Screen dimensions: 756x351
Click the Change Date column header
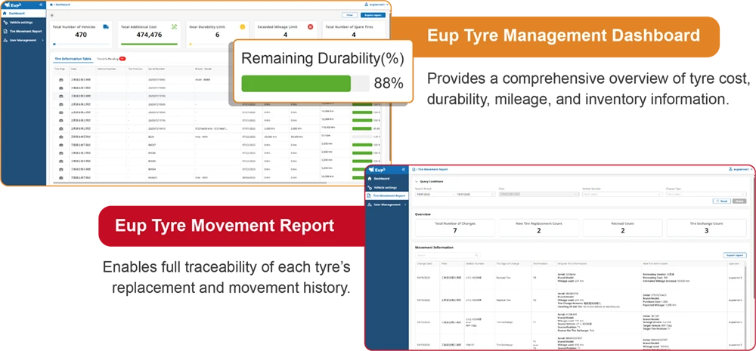tap(426, 264)
